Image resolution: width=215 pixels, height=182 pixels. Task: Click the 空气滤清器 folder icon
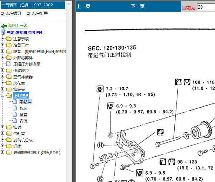tap(9, 76)
